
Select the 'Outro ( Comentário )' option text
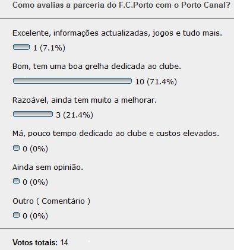point(51,201)
